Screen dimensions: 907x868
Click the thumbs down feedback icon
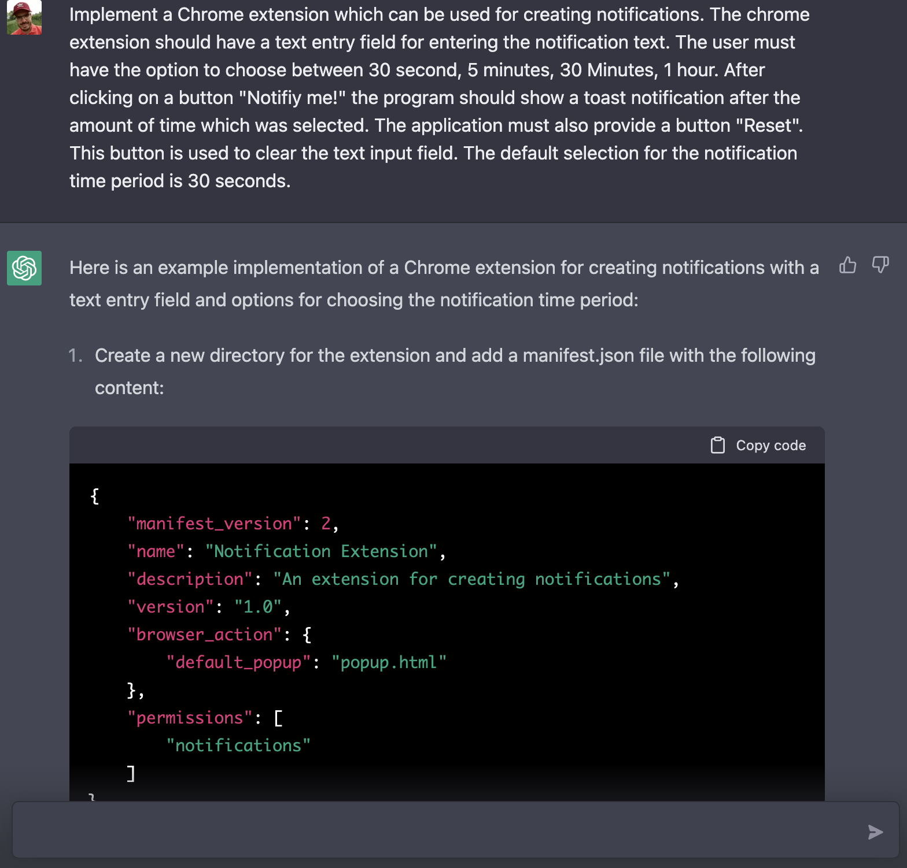pos(880,265)
